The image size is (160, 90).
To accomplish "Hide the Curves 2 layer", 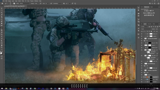I will click(141, 82).
